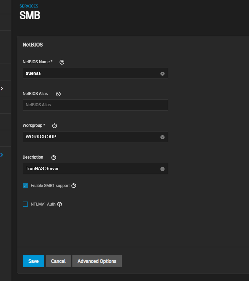The image size is (249, 281).
Task: Focus the NetBIOS Alias input field
Action: 95,105
